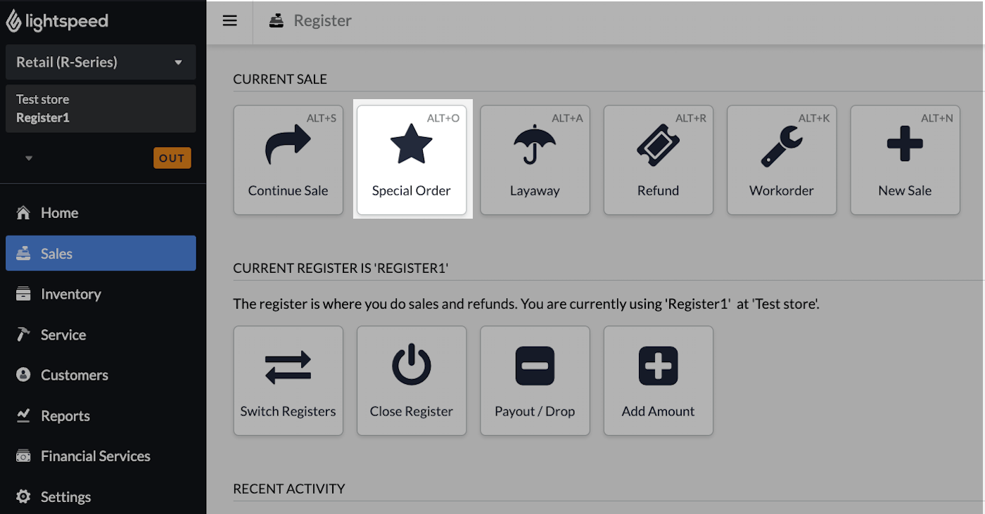Expand the Retail (R-Series) product dropdown
Viewport: 985px width, 514px height.
[101, 62]
